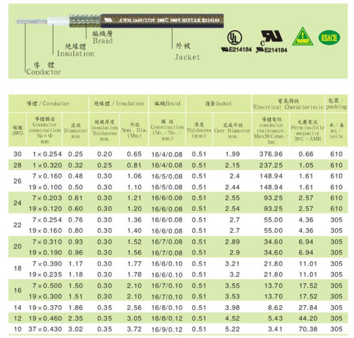
Task: Select the Conductor label under the diagram
Action: click(x=43, y=72)
